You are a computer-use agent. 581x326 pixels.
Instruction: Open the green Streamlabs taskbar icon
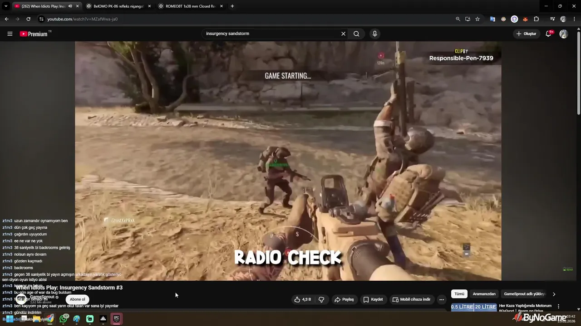coord(90,319)
